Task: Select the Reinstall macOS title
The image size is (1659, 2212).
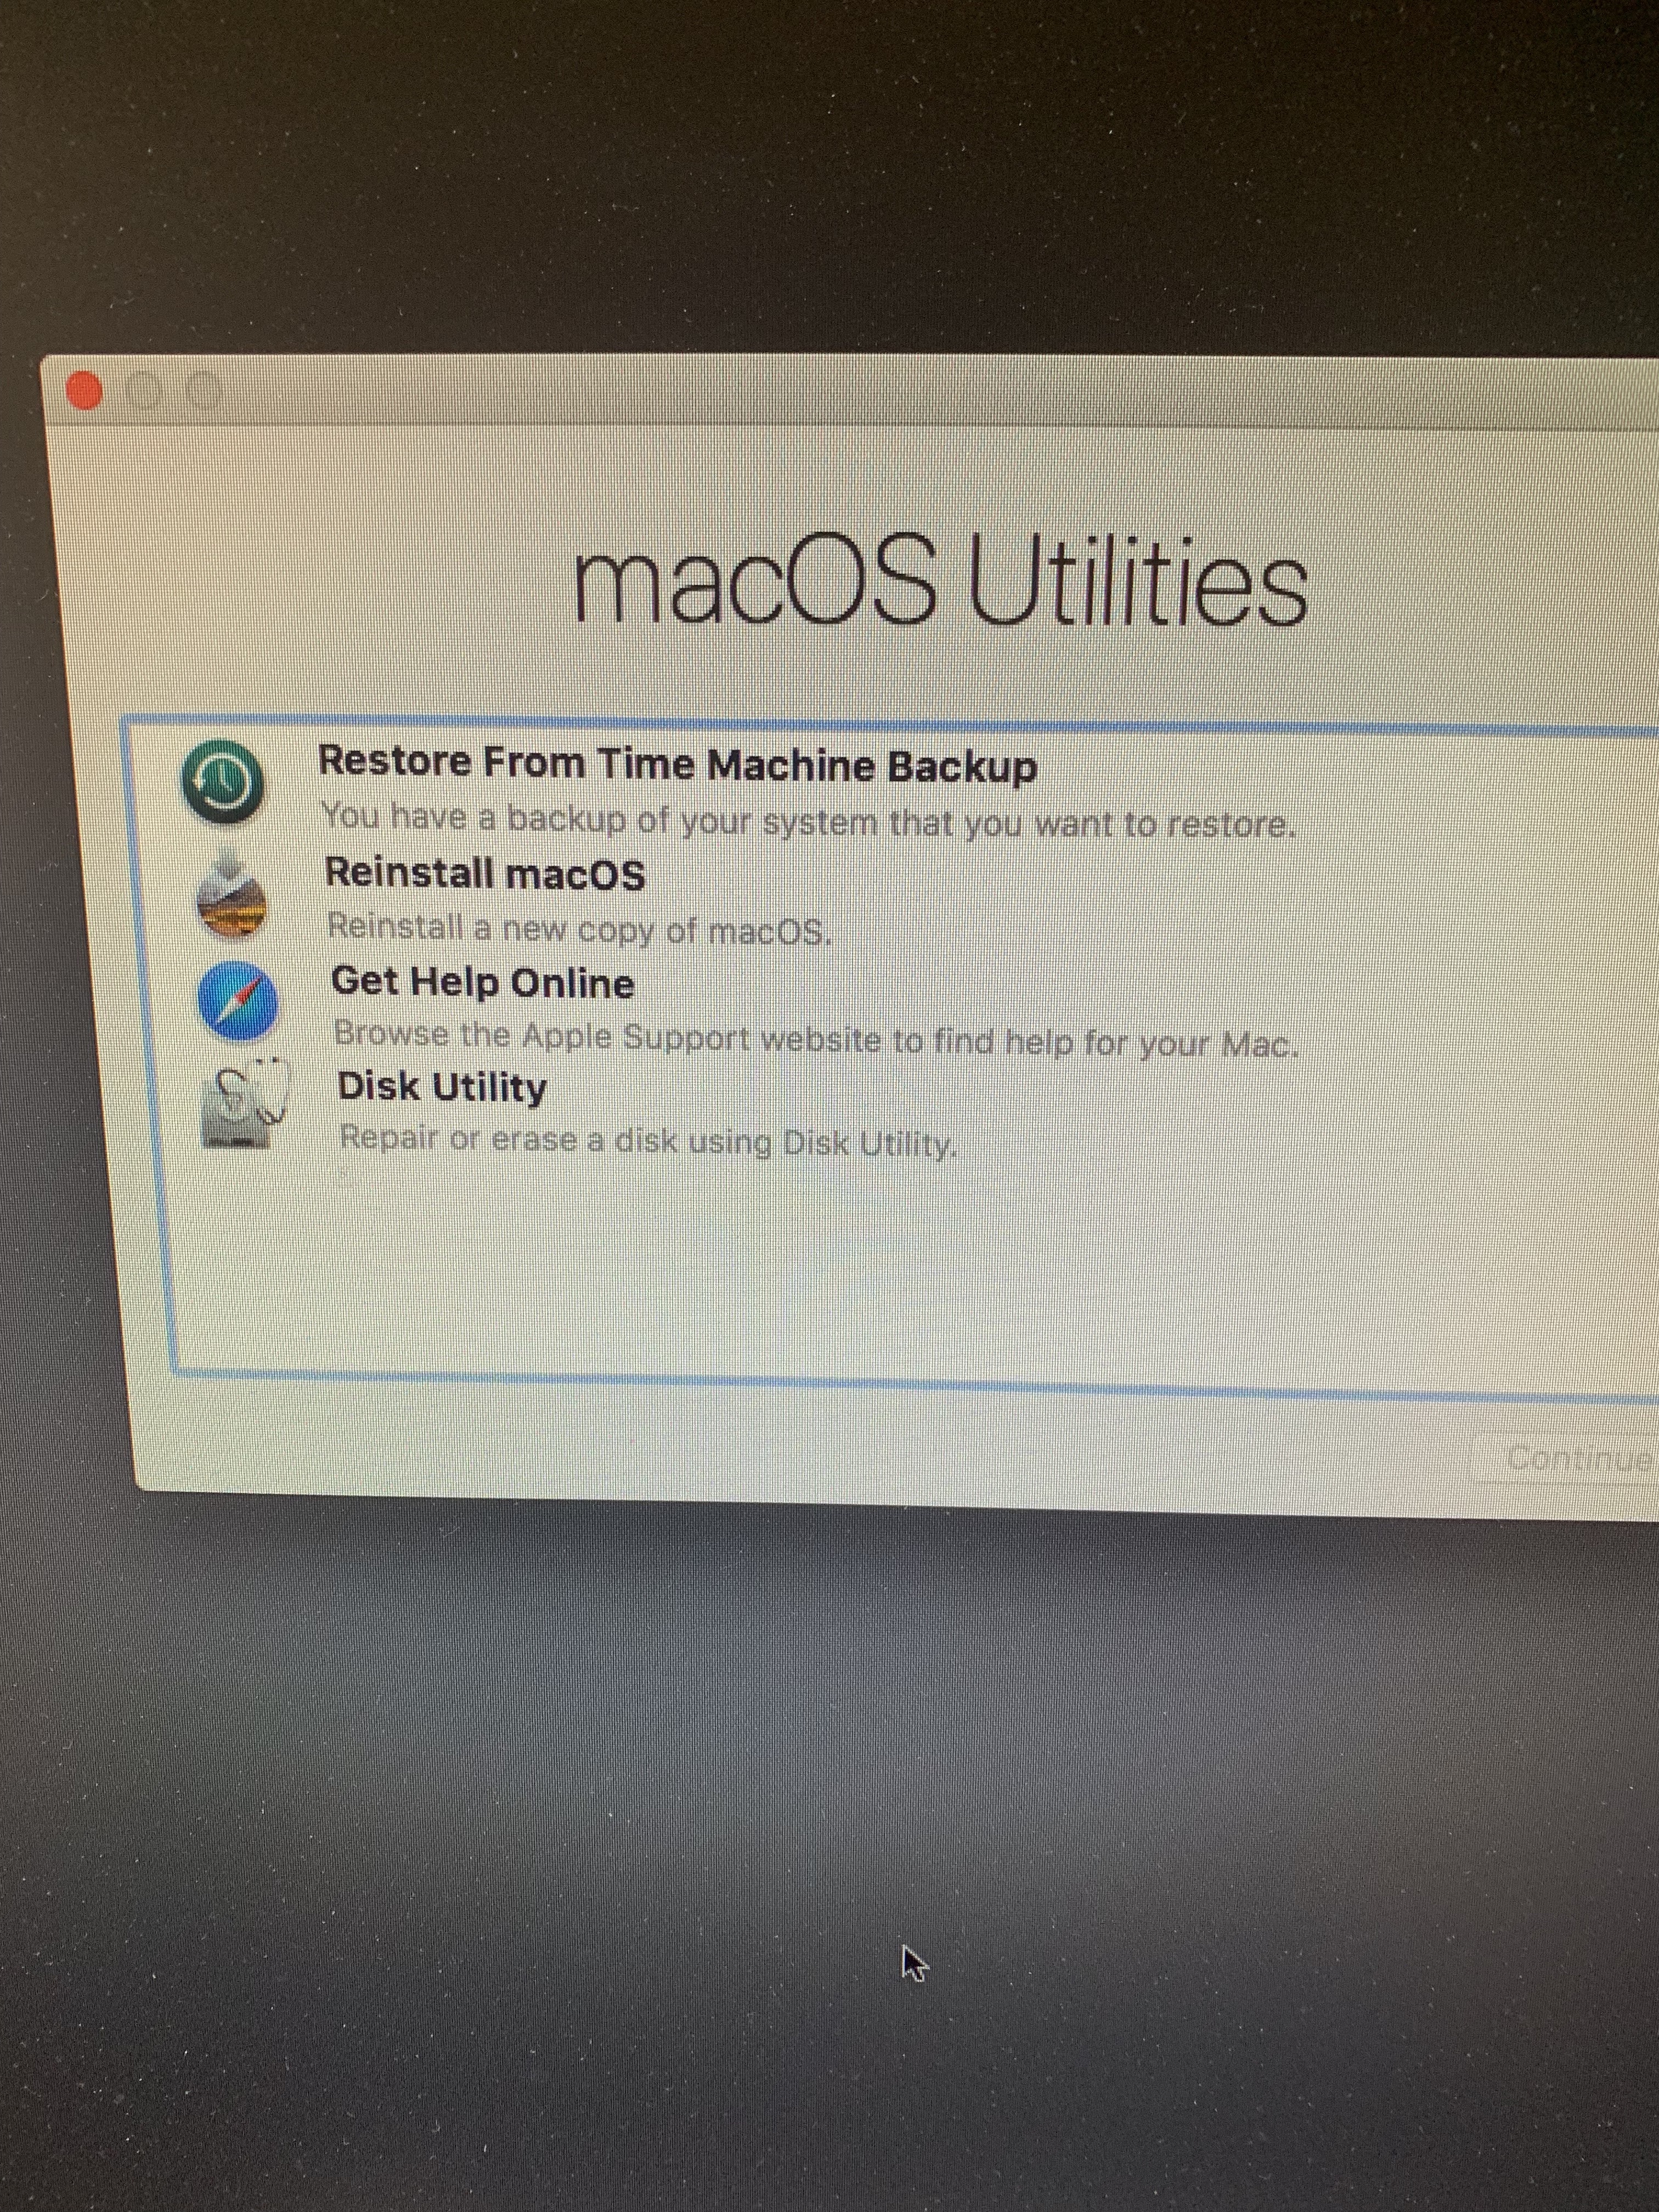Action: click(x=485, y=874)
